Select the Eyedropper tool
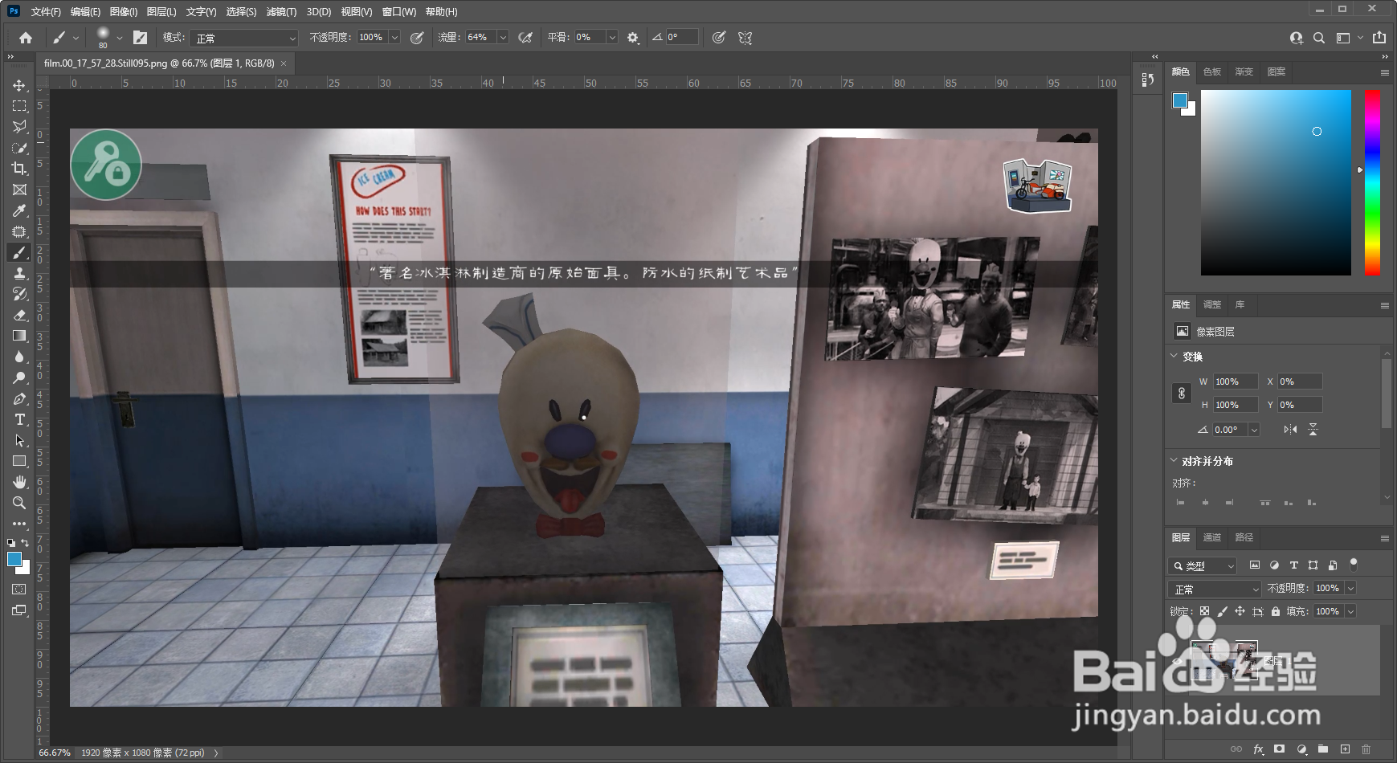 point(19,210)
